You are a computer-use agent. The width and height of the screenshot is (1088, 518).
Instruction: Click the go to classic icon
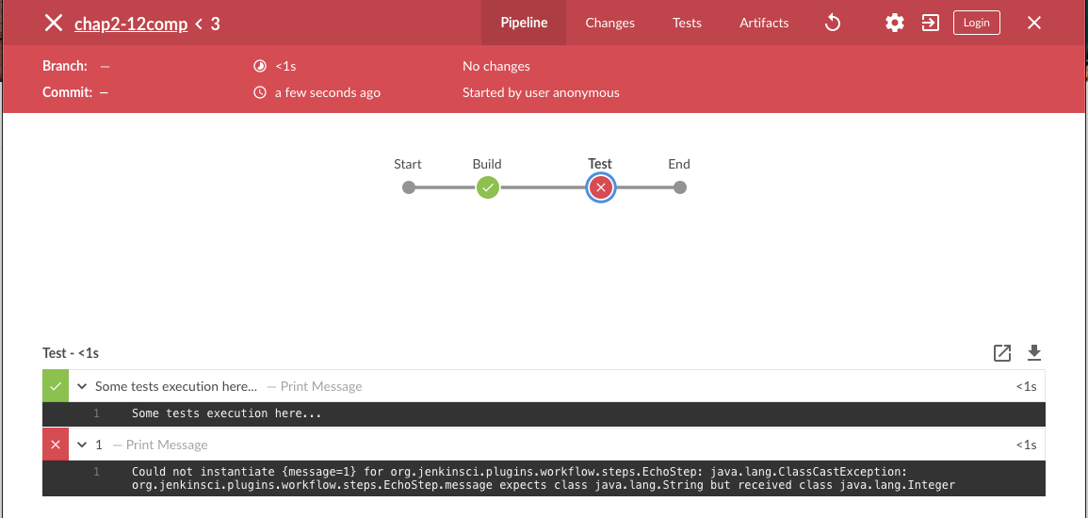click(931, 23)
